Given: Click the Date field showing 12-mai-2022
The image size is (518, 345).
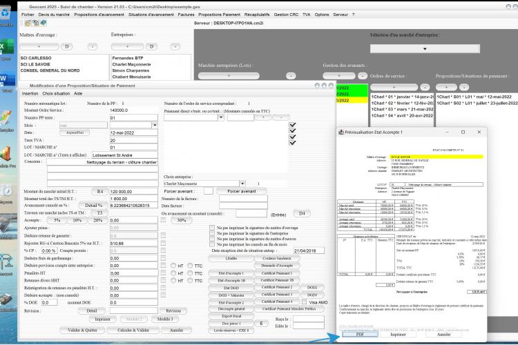Looking at the screenshot, I should click(134, 132).
